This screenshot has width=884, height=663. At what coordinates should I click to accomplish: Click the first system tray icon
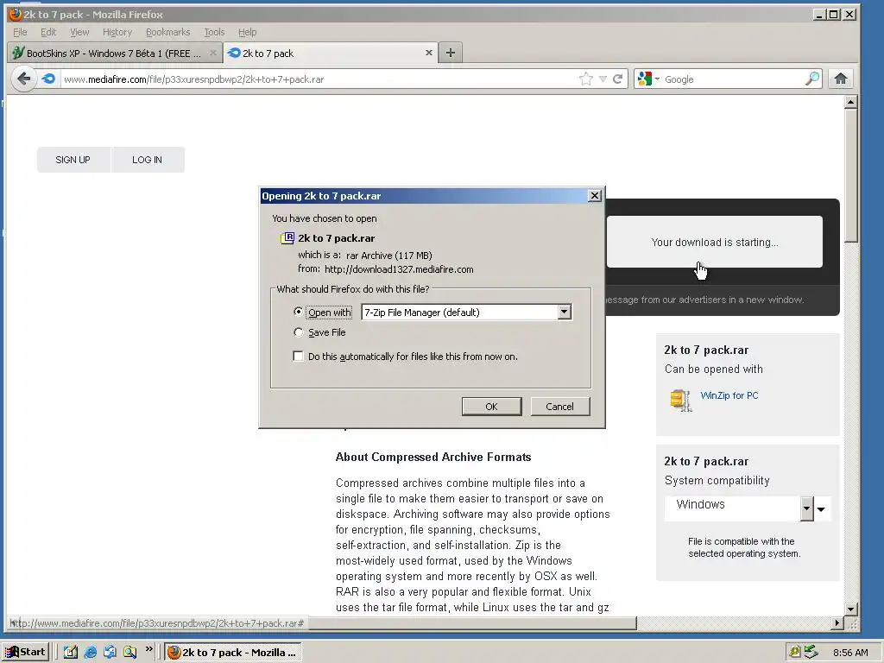pos(795,653)
